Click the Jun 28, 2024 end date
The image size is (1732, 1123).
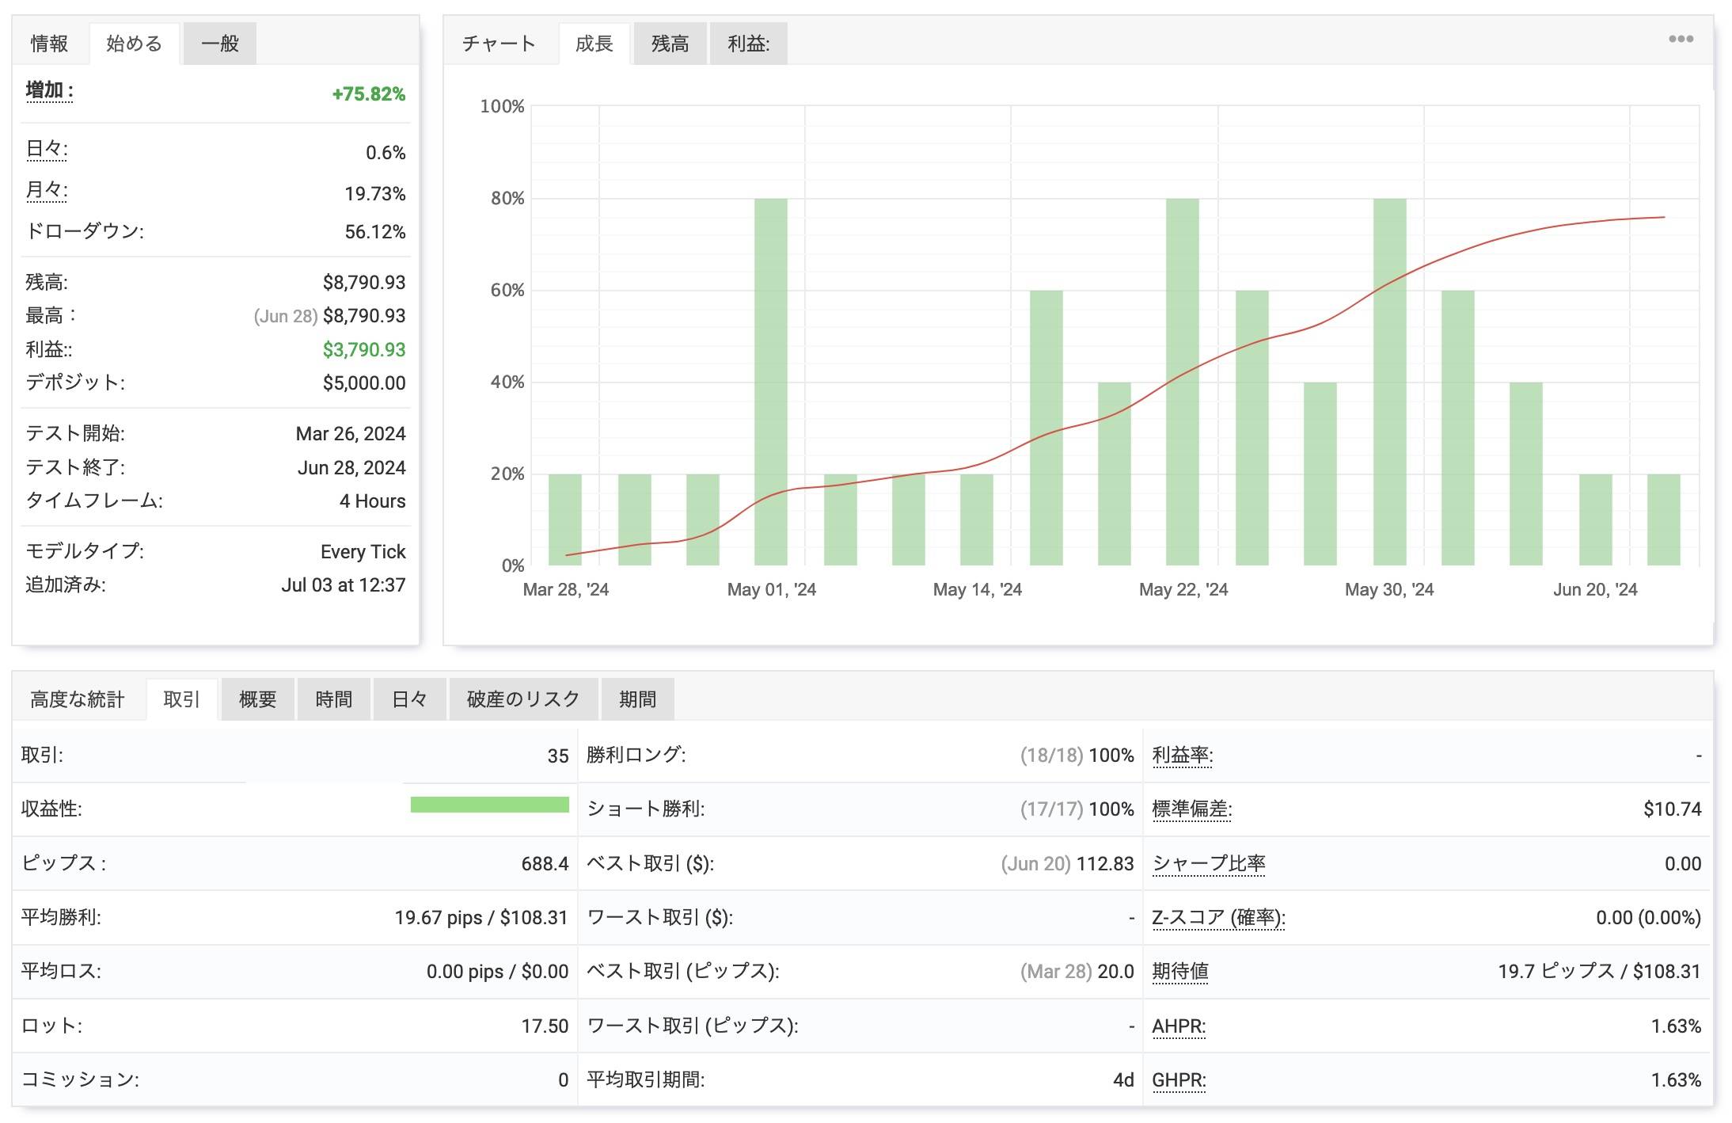pos(351,468)
